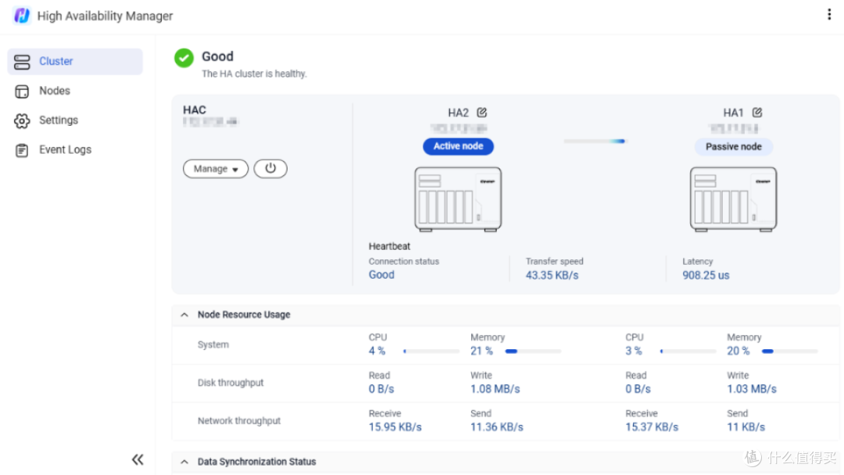Click the green Good status checkmark

tap(184, 58)
